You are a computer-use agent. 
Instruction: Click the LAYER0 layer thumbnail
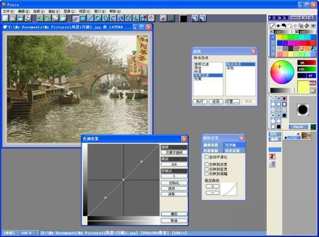point(306,136)
